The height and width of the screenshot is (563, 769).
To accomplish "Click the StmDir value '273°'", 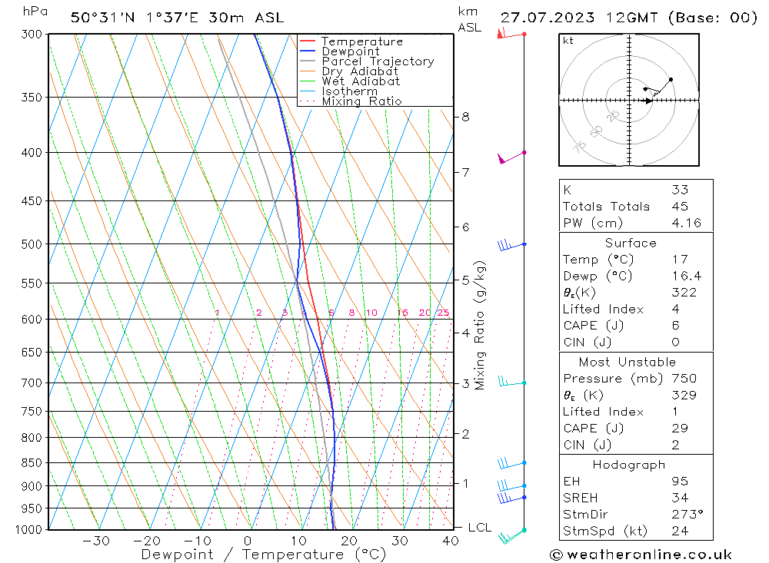I will click(687, 515).
